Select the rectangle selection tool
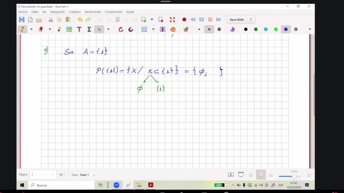 click(144, 29)
